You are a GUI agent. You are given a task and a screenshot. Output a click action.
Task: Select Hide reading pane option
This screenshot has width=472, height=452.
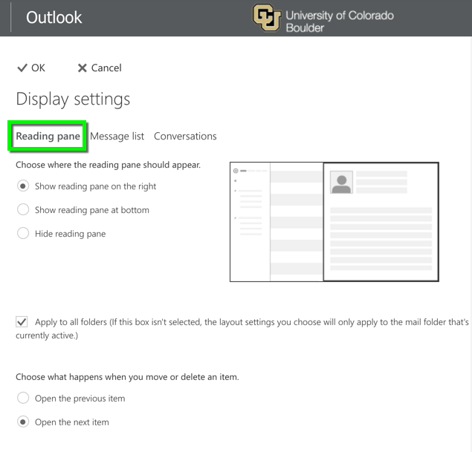point(23,233)
